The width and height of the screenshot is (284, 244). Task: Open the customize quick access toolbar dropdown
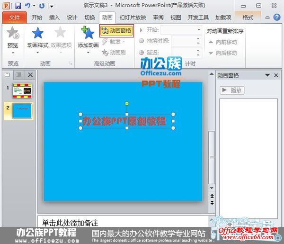pyautogui.click(x=51, y=6)
